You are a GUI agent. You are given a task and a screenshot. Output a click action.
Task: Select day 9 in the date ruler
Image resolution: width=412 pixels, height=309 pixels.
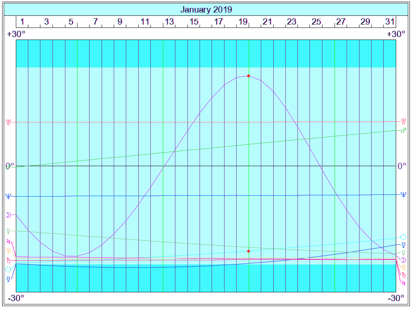(120, 21)
